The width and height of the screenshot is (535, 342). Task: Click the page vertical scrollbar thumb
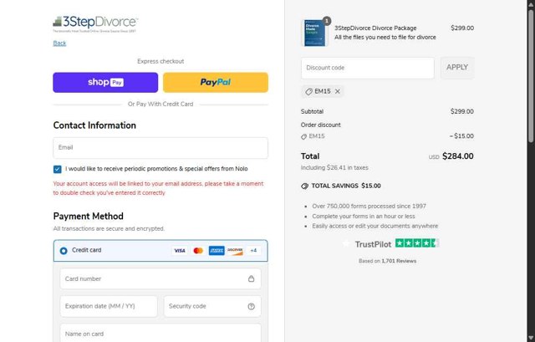coord(531,76)
